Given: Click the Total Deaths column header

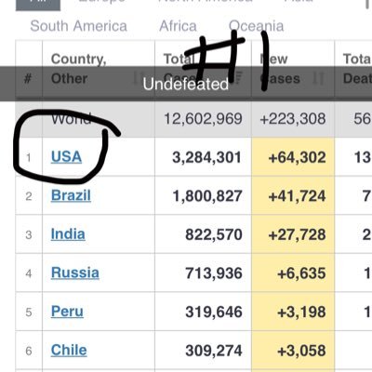Looking at the screenshot, I should coord(357,69).
